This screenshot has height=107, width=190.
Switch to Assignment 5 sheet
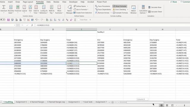point(21,102)
